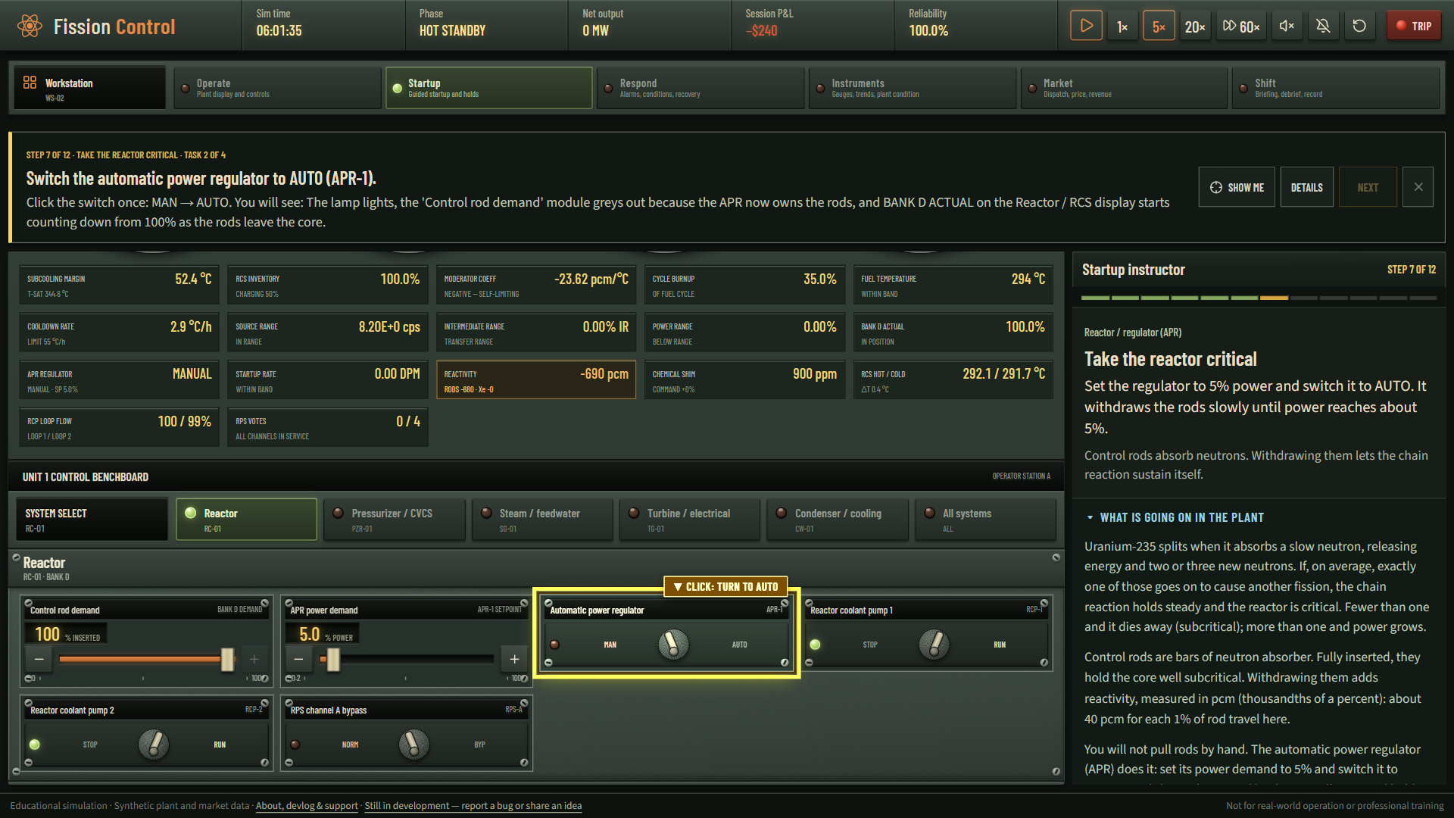Screen dimensions: 1454x818
Task: Select the Steam / feedwater system
Action: tap(541, 520)
